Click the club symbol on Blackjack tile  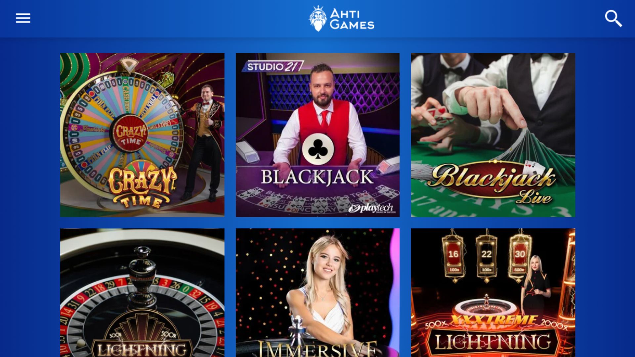pos(318,149)
